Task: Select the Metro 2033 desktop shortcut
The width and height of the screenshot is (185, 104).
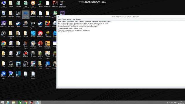Action: [55, 4]
